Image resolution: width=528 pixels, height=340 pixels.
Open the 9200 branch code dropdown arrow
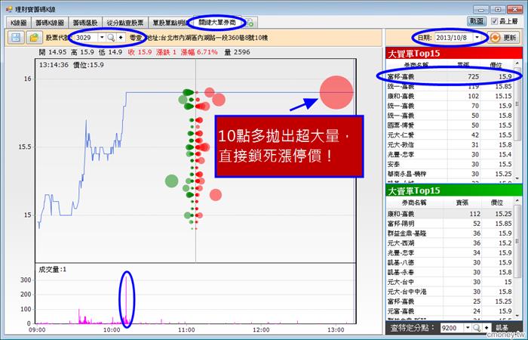pyautogui.click(x=468, y=327)
